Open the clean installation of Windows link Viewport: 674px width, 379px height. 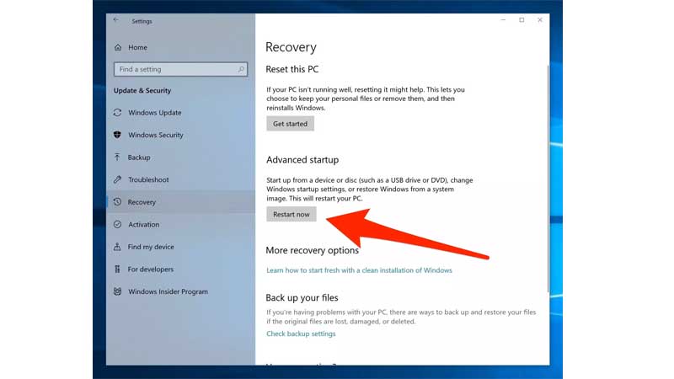pos(360,270)
